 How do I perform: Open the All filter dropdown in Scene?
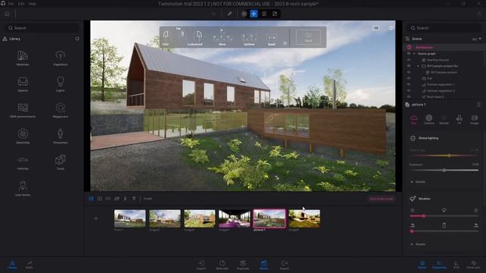coord(477,39)
